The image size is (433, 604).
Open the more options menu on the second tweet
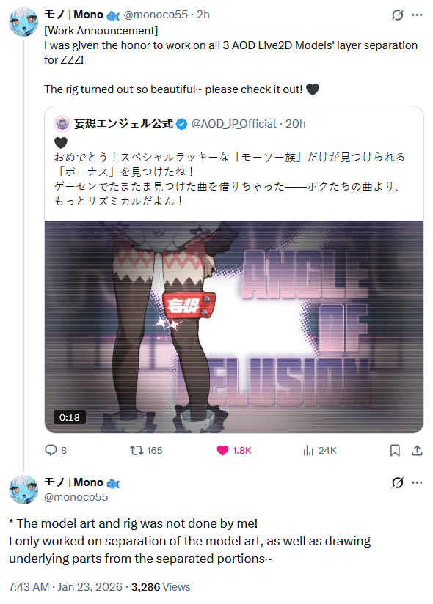[x=417, y=482]
